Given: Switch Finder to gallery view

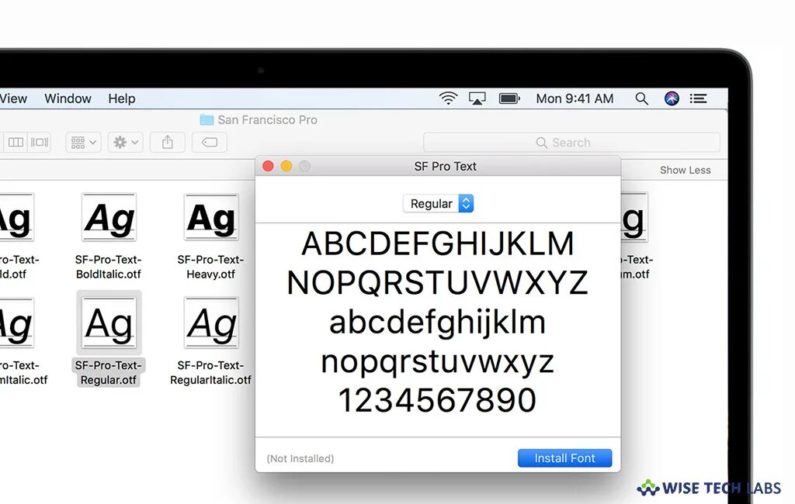Looking at the screenshot, I should [40, 143].
